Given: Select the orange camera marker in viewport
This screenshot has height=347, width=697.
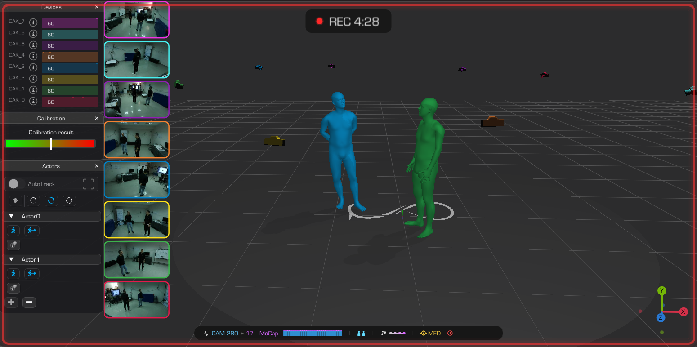Looking at the screenshot, I should point(492,121).
